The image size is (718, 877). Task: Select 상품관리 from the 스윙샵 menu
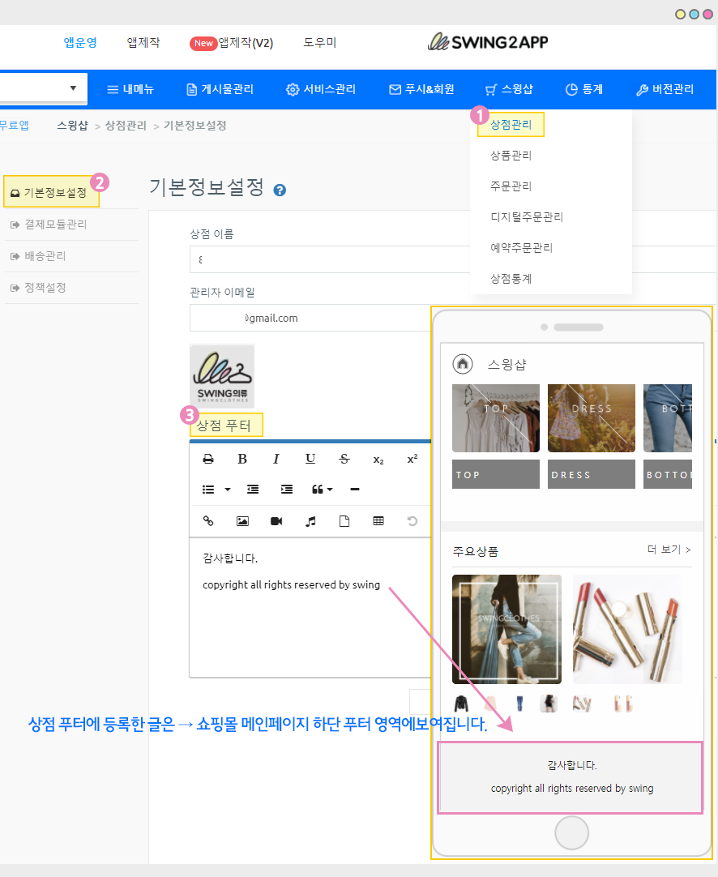(511, 155)
